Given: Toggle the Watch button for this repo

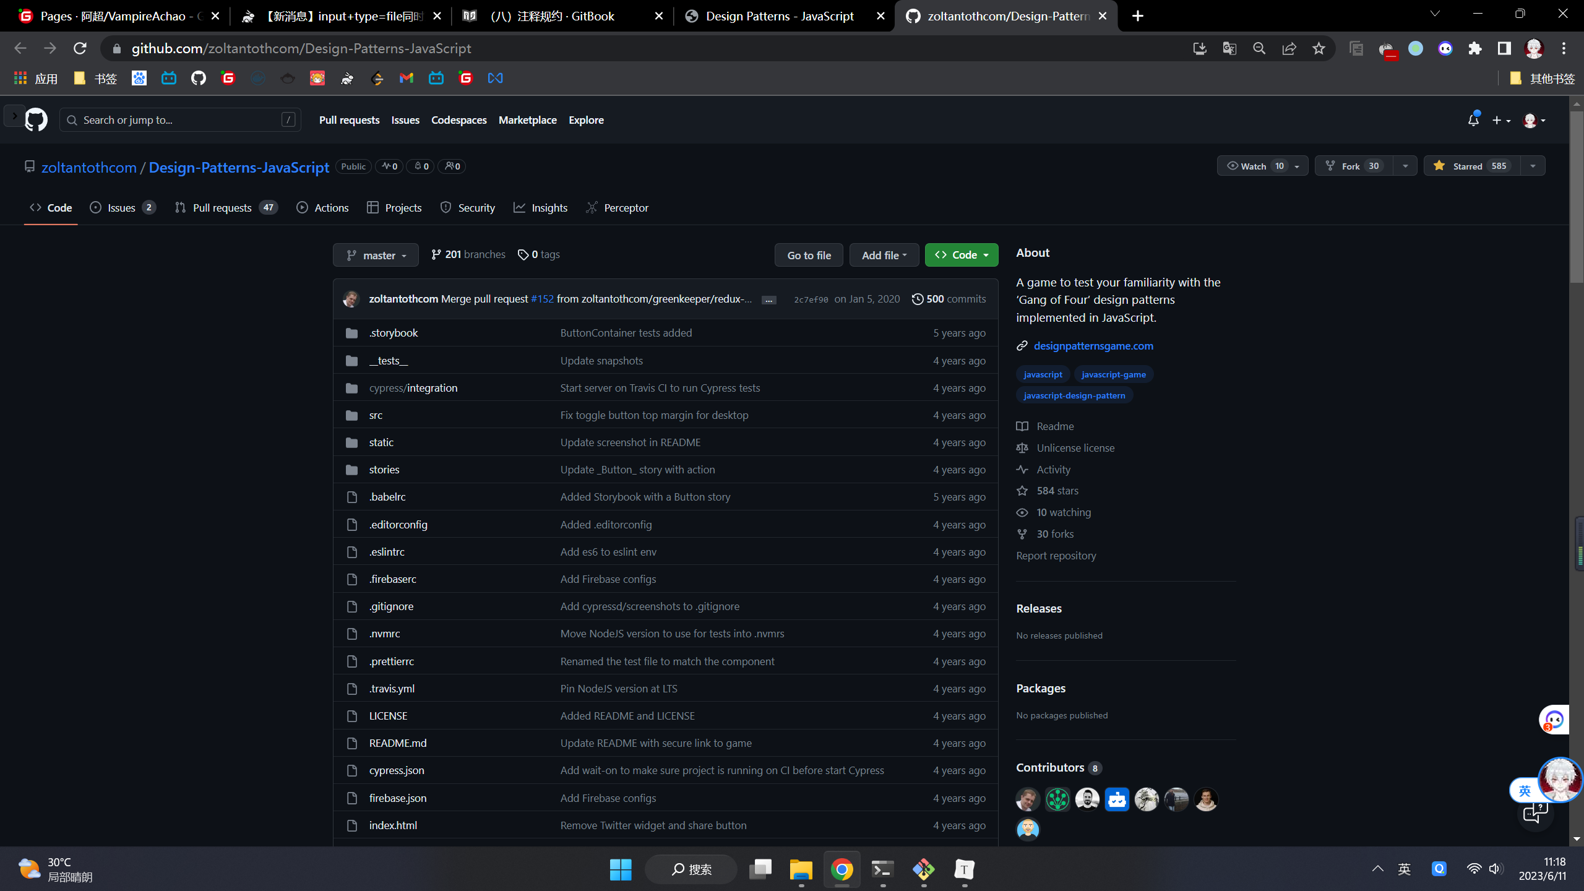Looking at the screenshot, I should tap(1254, 166).
